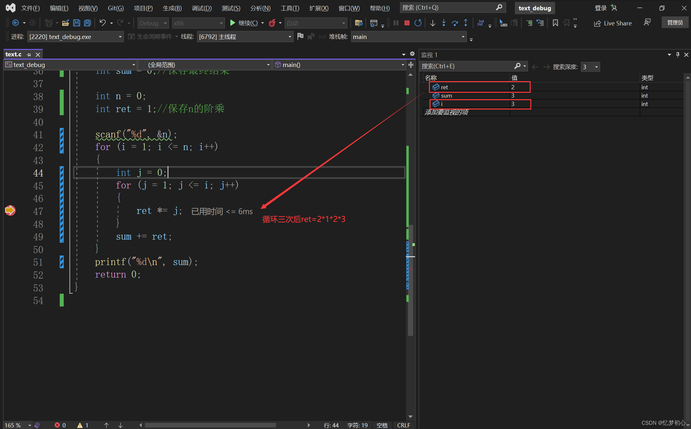Open the Debug configuration dropdown
The width and height of the screenshot is (691, 429).
pos(153,23)
